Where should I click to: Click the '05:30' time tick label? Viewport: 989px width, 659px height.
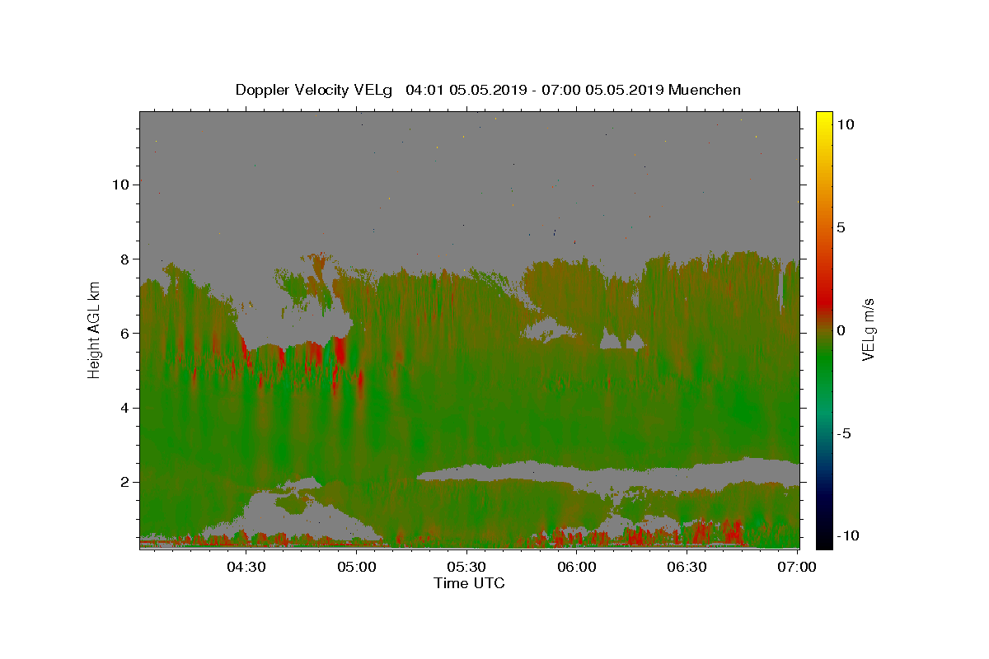(x=466, y=567)
